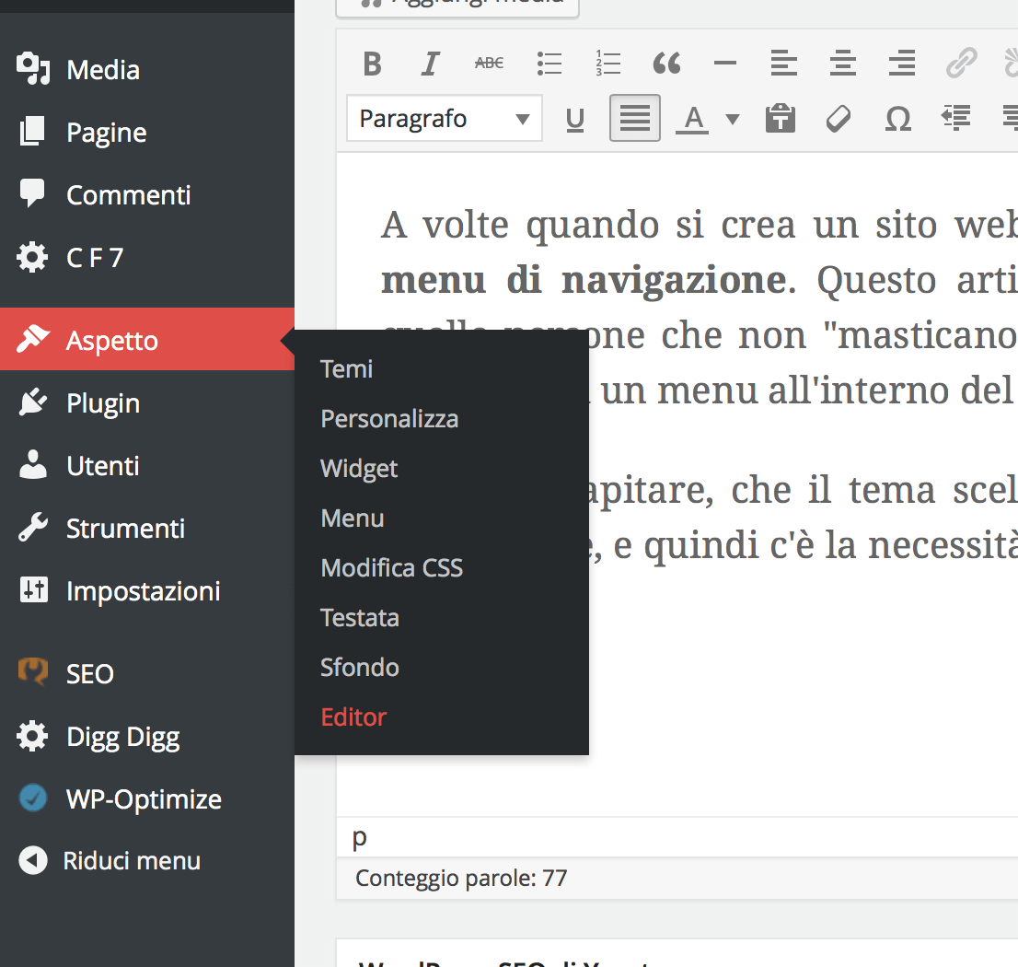Image resolution: width=1018 pixels, height=967 pixels.
Task: Apply the text color swatch (A)
Action: coord(693,119)
